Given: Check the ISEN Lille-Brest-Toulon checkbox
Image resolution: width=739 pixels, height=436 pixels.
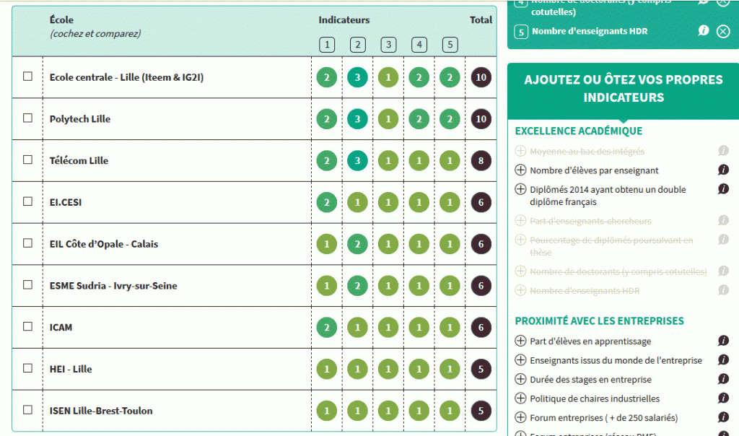Looking at the screenshot, I should (28, 409).
